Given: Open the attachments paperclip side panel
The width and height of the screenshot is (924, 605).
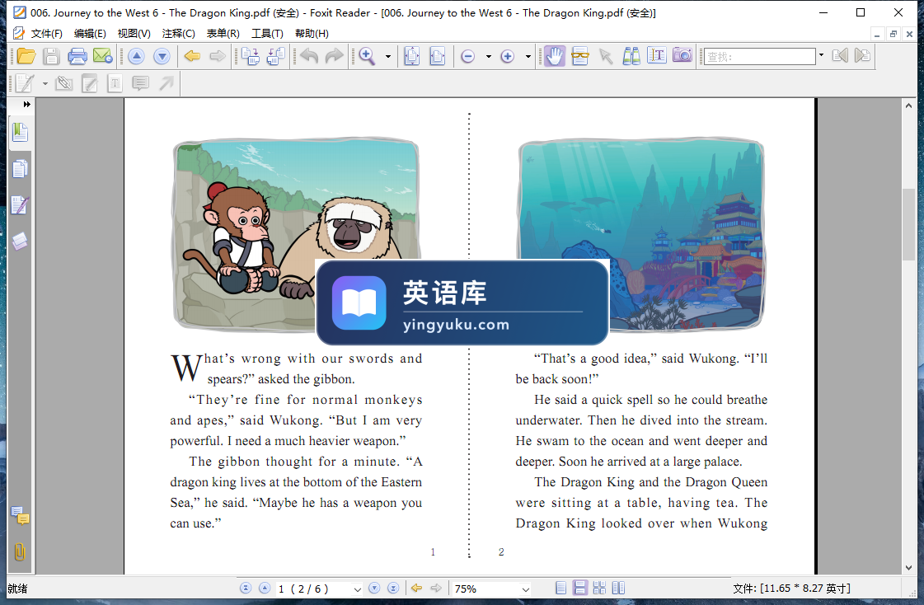Looking at the screenshot, I should (x=20, y=552).
